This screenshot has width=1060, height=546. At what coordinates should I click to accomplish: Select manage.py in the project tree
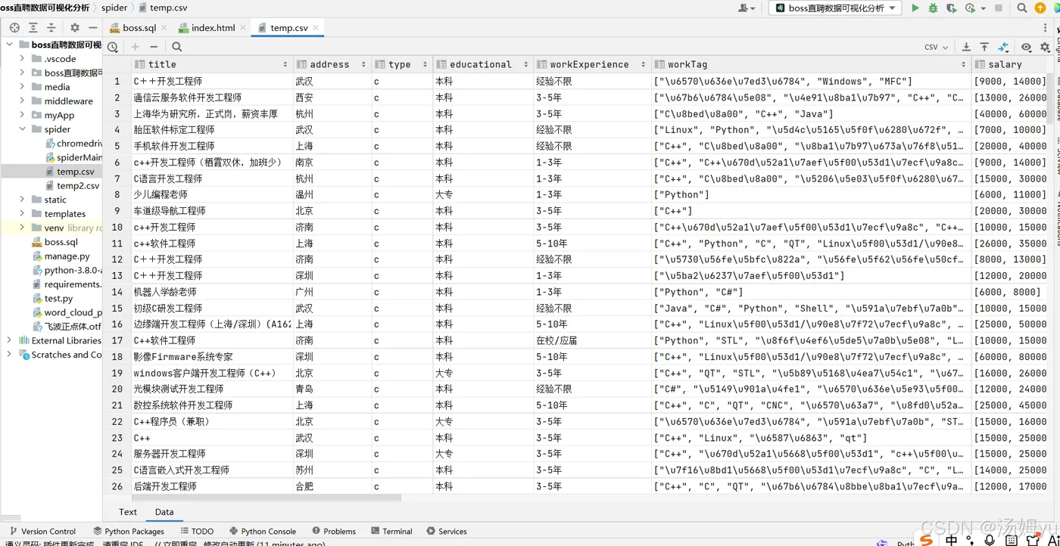(67, 256)
